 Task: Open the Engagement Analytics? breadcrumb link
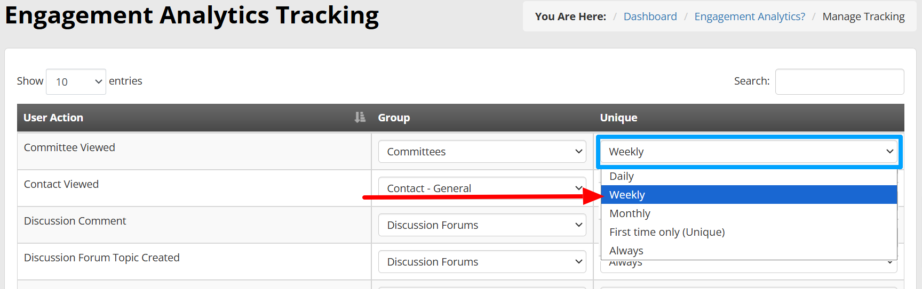tap(750, 16)
